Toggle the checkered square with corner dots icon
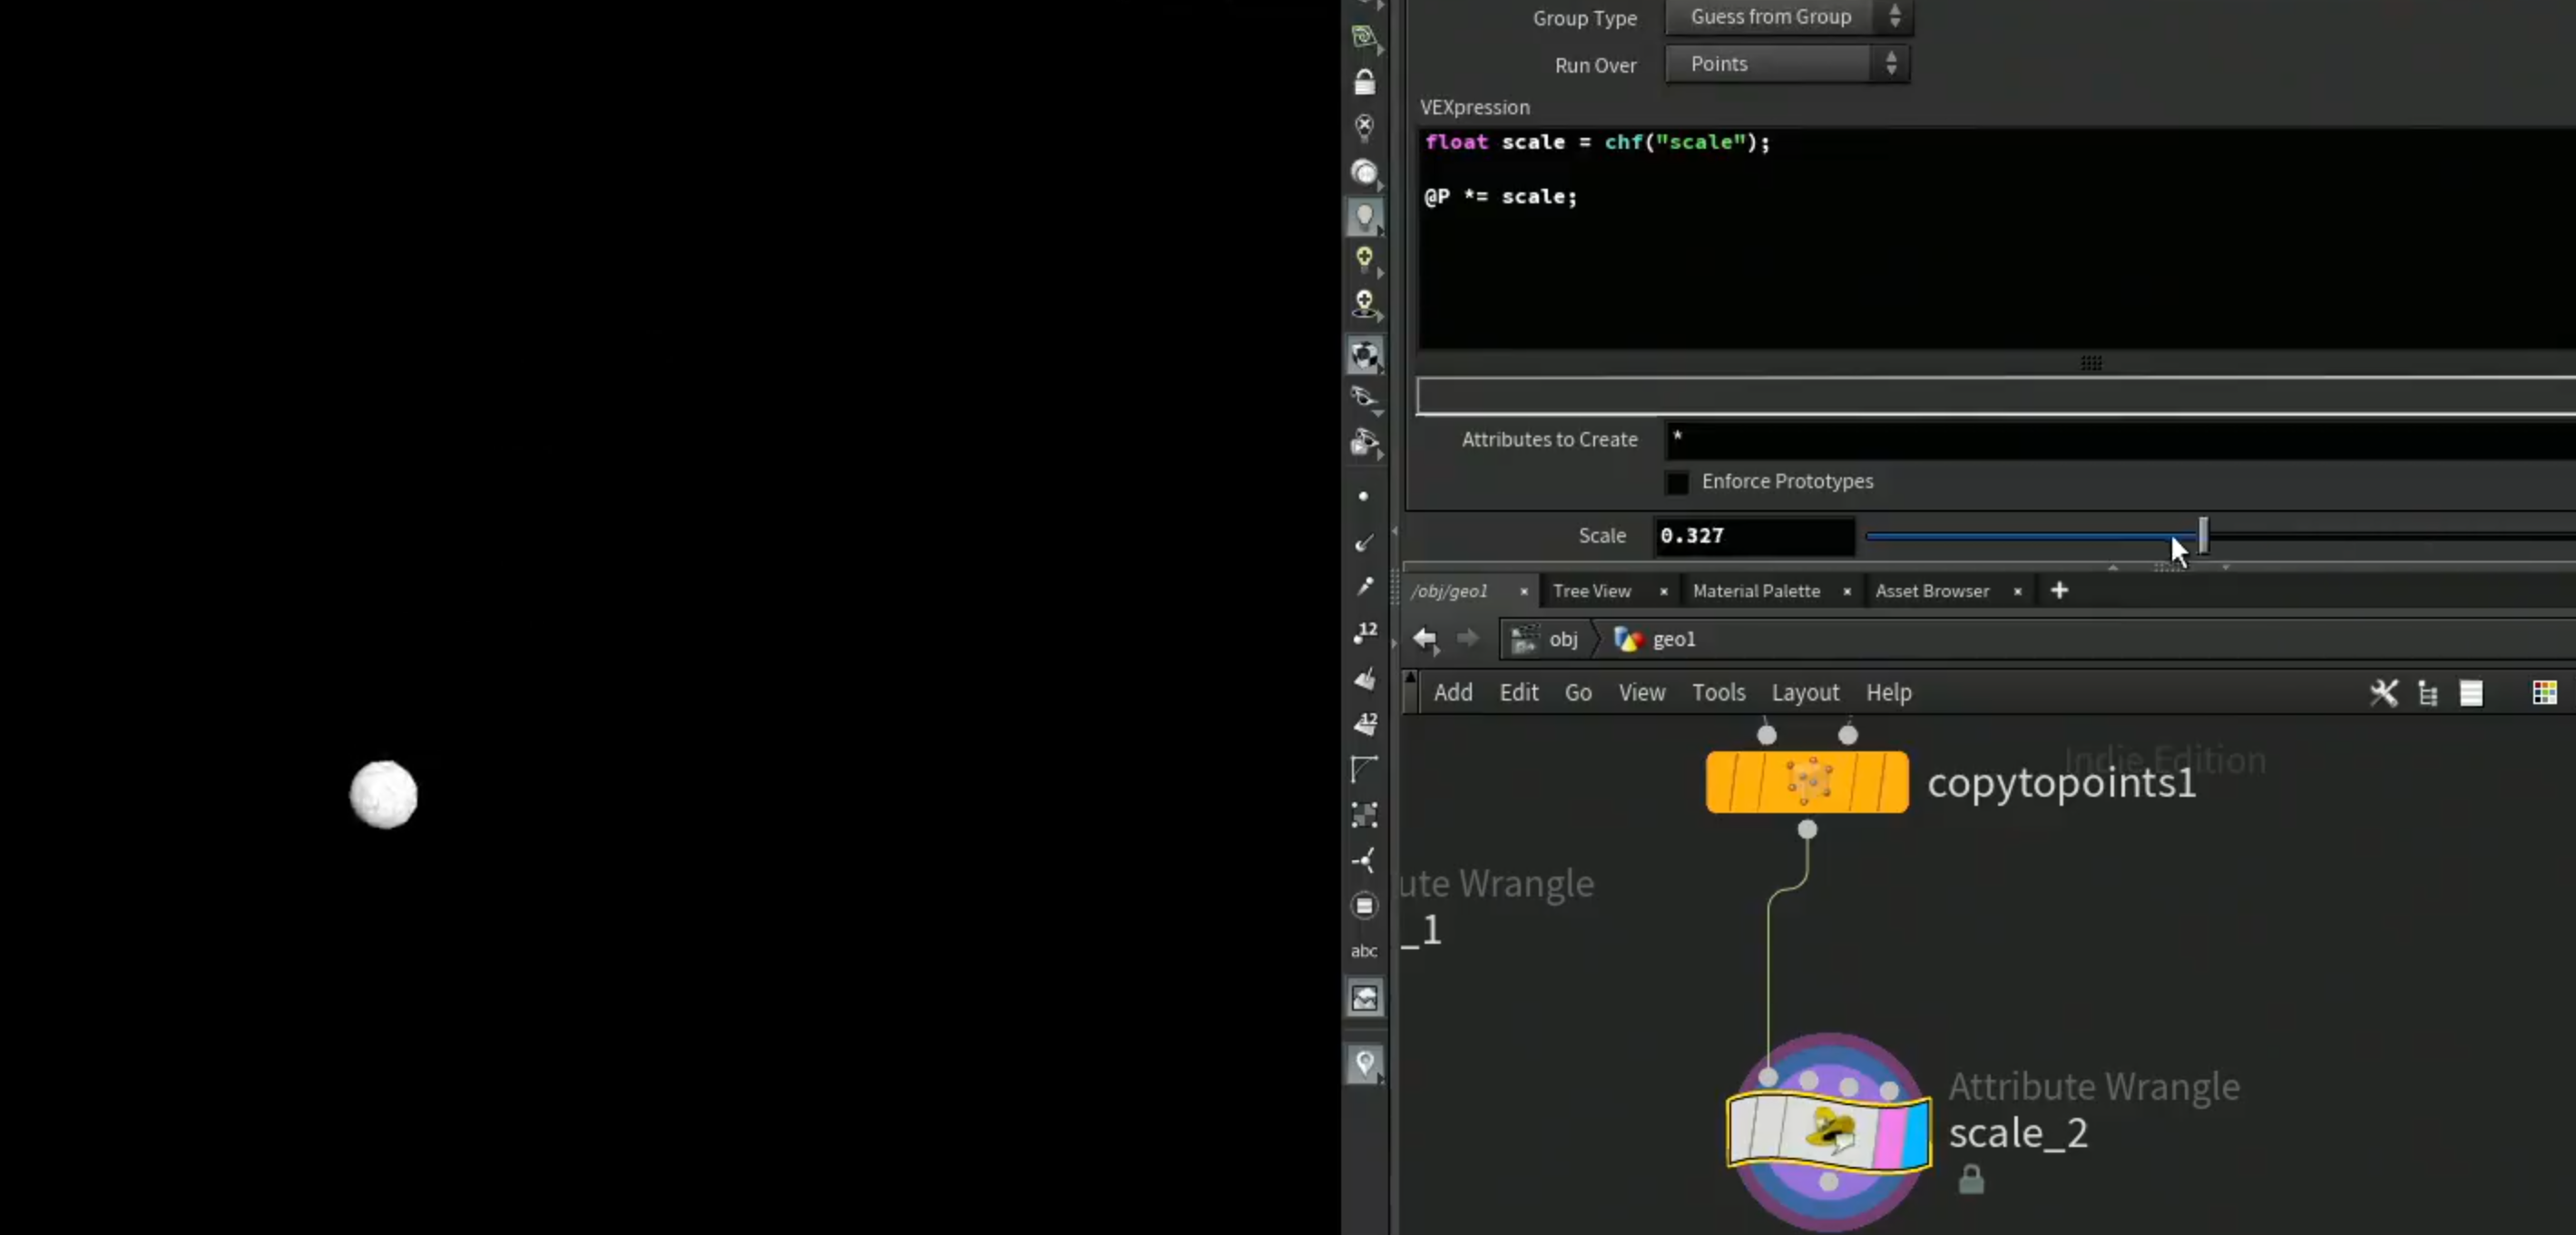The image size is (2576, 1235). tap(1364, 815)
